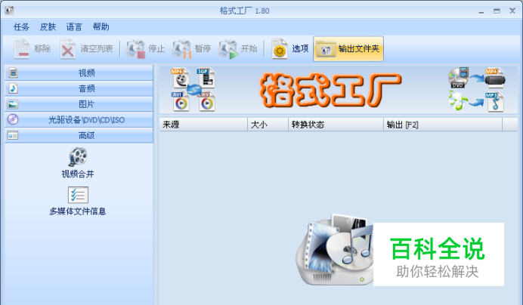The height and width of the screenshot is (305, 523).
Task: Click the 暂停 pause icon
Action: click(x=182, y=49)
